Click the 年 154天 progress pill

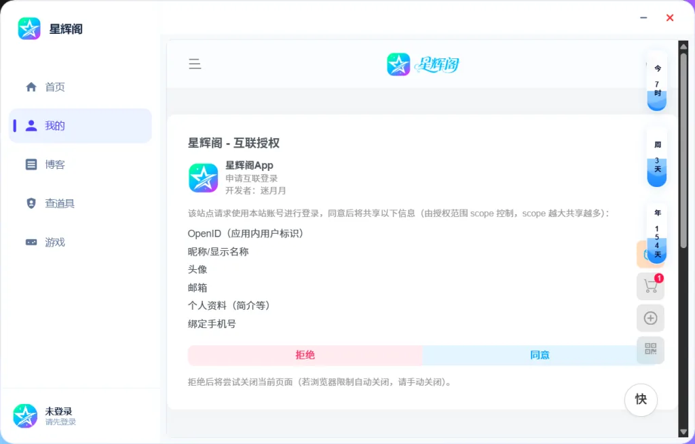pyautogui.click(x=657, y=234)
